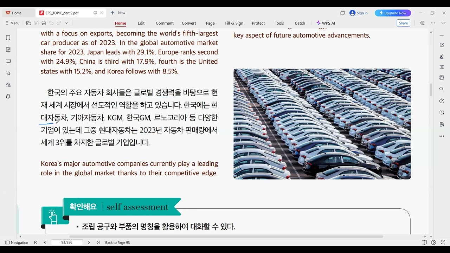Create a New tab
This screenshot has height=253, width=450.
118,13
